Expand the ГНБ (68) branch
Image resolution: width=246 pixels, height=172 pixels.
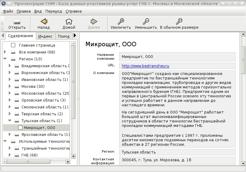click(x=10, y=155)
